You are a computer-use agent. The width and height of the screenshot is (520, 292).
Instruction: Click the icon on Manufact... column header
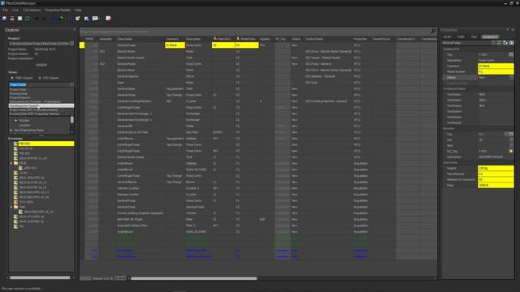coord(214,39)
